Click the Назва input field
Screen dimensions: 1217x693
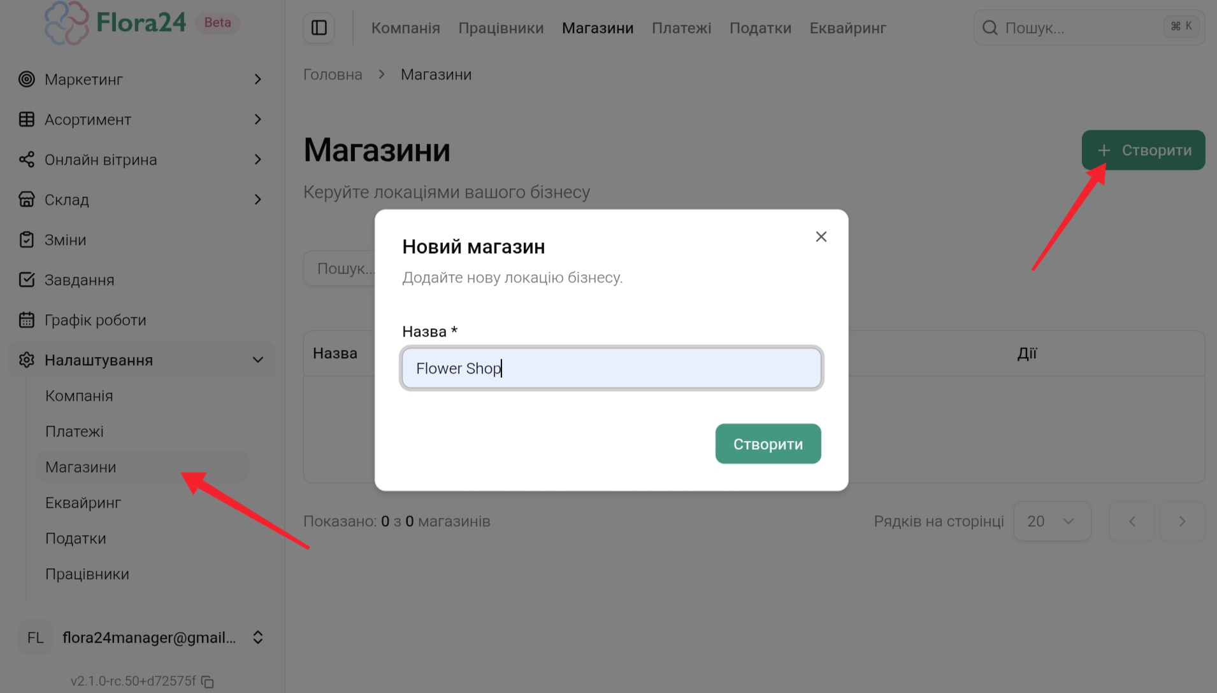pos(611,368)
